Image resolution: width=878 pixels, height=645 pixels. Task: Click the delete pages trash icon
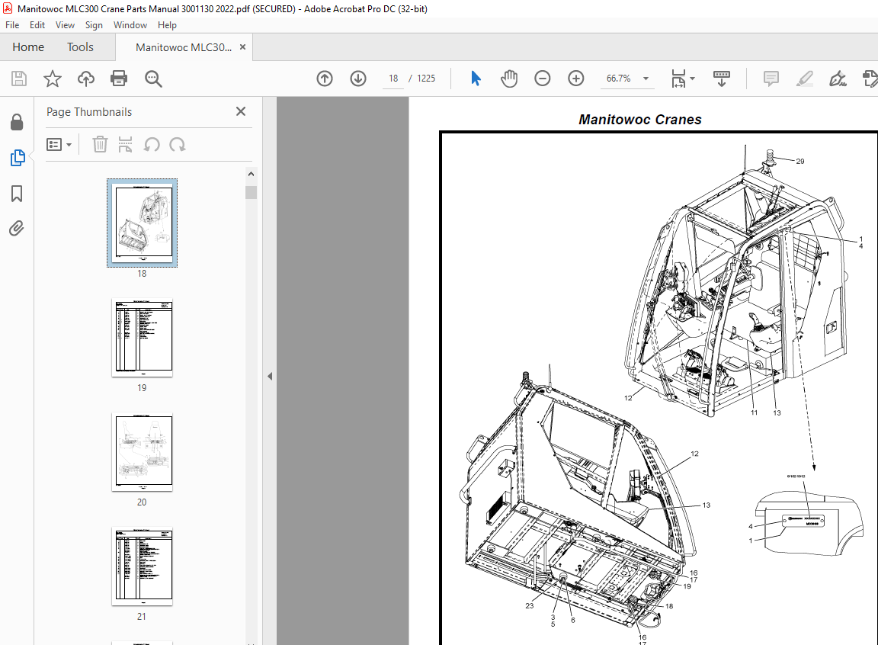[x=100, y=144]
